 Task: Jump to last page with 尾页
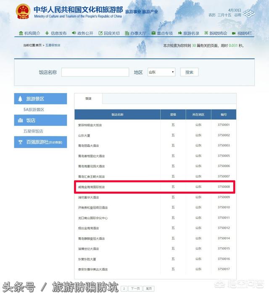148,288
